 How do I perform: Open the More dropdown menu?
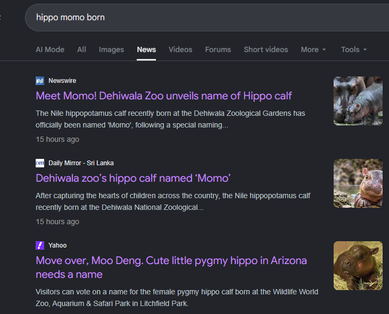tap(313, 49)
